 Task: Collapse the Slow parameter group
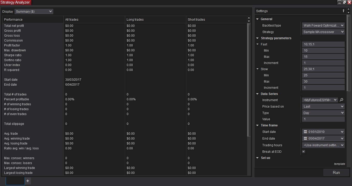tap(257, 69)
